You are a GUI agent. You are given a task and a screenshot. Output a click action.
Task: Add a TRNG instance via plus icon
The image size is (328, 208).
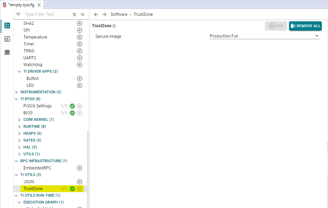(80, 51)
